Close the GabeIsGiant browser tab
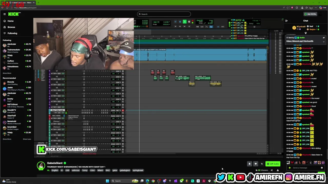The height and width of the screenshot is (184, 328). (x=34, y=3)
